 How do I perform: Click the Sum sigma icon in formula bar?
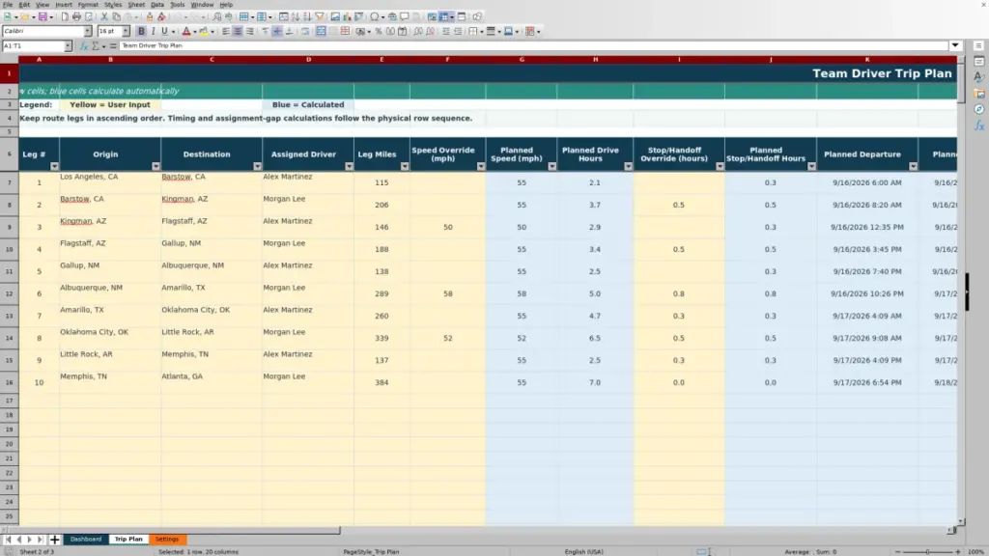96,46
